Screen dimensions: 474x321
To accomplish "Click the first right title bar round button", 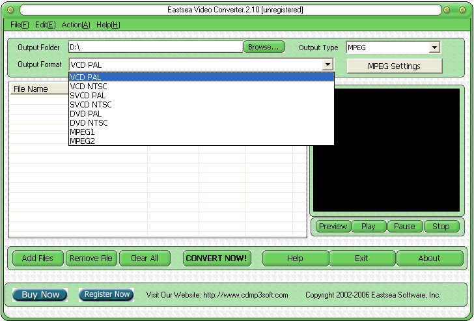I will click(x=447, y=10).
